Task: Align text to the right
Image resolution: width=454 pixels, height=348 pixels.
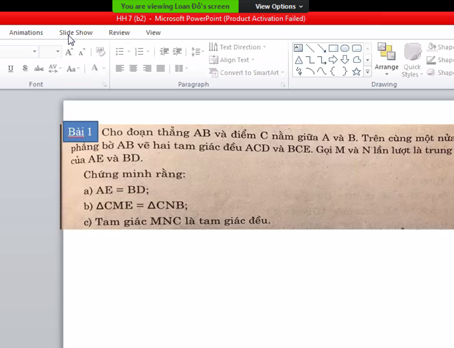Action: pyautogui.click(x=147, y=69)
